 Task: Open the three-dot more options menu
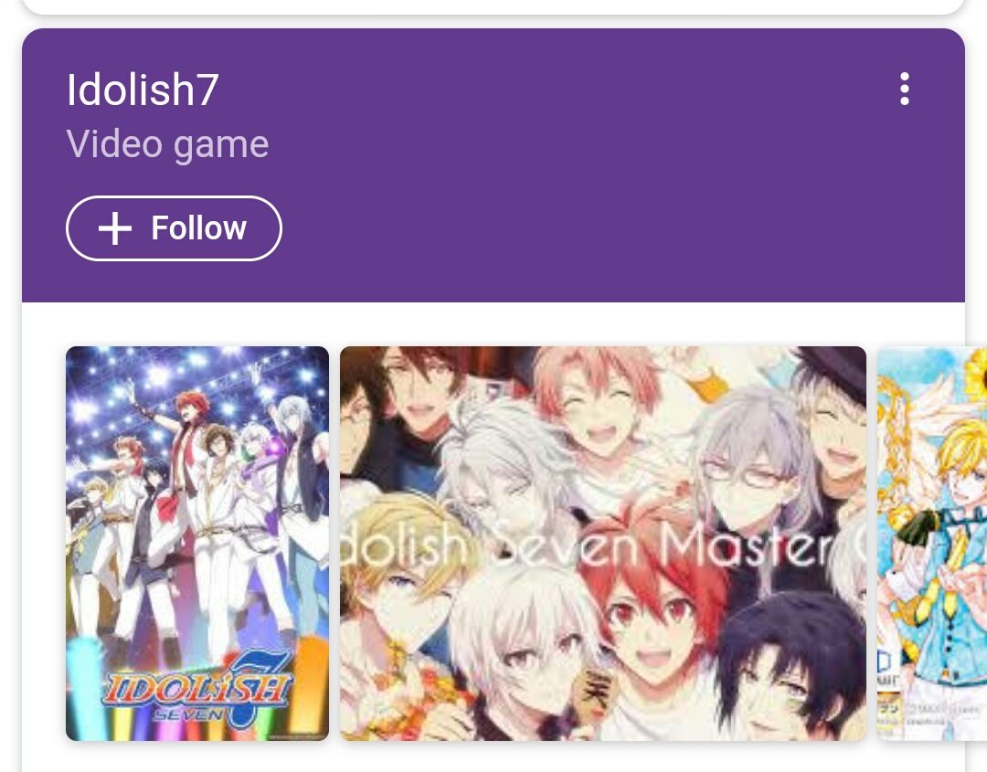click(905, 89)
